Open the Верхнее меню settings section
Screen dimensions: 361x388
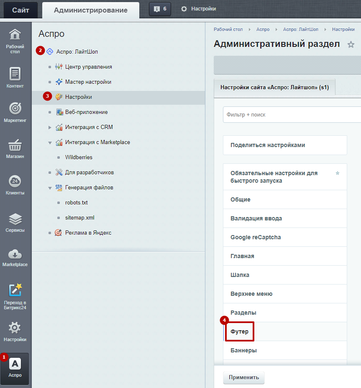click(285, 294)
